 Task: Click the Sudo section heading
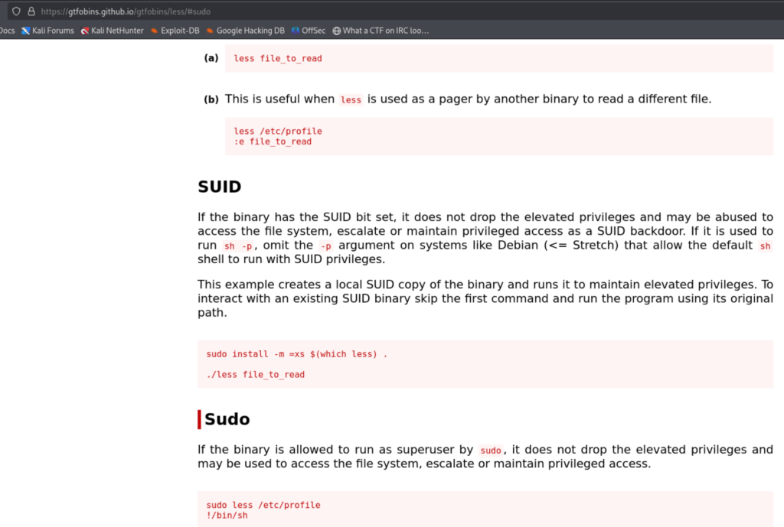[x=227, y=419]
